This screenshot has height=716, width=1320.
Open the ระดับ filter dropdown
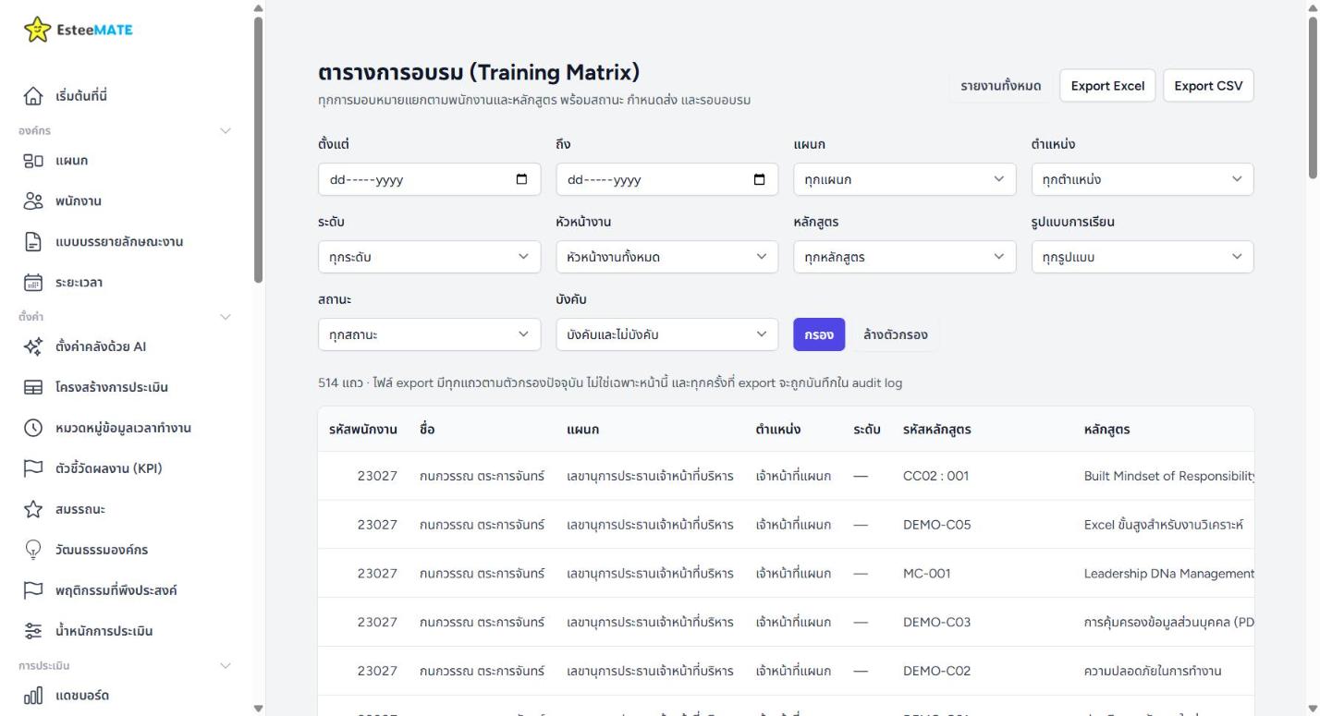(429, 257)
